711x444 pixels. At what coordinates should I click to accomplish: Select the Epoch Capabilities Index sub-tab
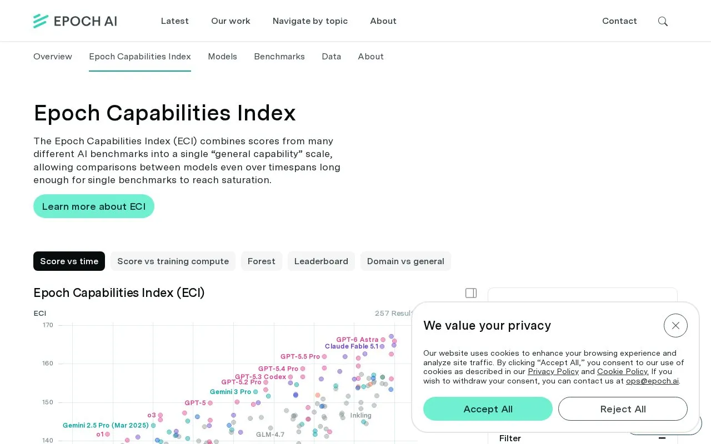[x=140, y=57]
